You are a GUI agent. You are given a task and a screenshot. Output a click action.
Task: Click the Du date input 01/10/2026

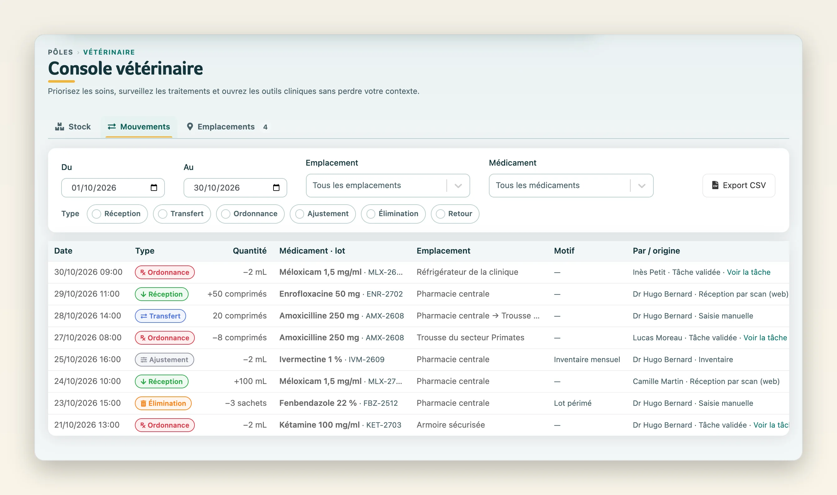(113, 188)
